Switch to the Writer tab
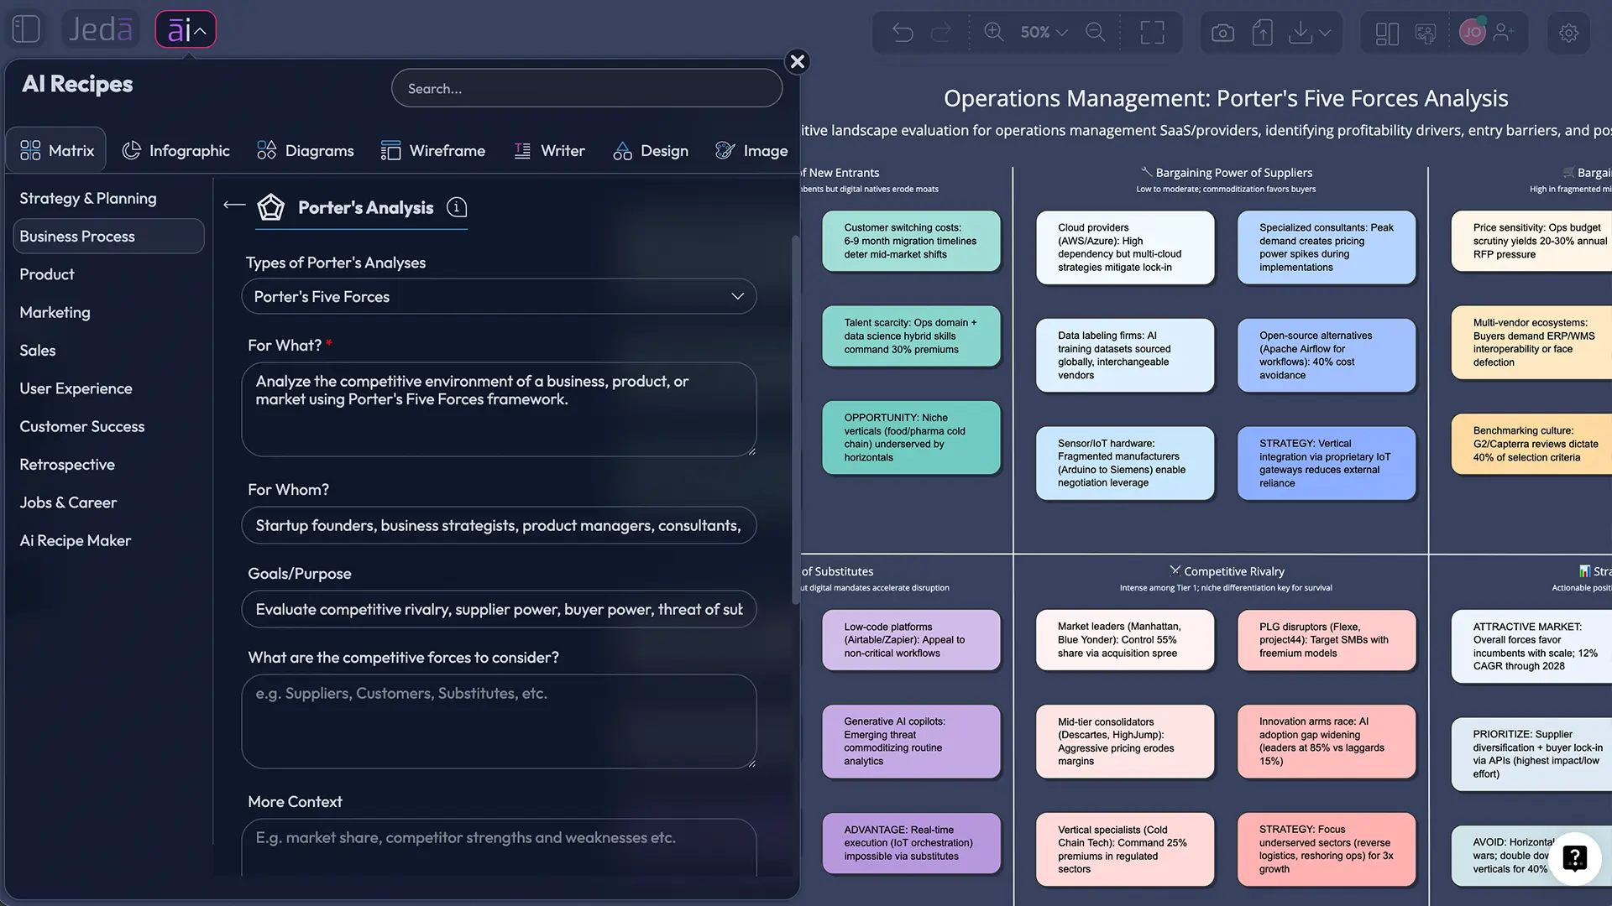 (549, 151)
